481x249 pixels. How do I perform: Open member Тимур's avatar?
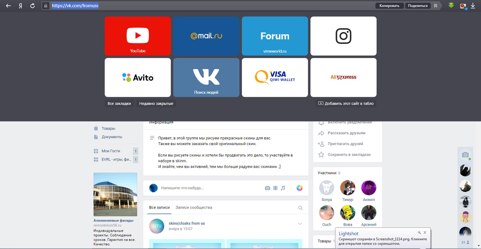(x=348, y=188)
